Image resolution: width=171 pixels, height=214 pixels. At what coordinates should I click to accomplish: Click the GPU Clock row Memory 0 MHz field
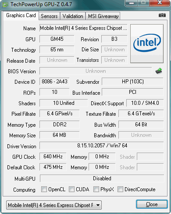click(102, 157)
